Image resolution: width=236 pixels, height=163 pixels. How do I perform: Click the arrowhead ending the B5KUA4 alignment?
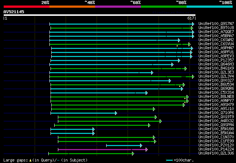(x=94, y=133)
